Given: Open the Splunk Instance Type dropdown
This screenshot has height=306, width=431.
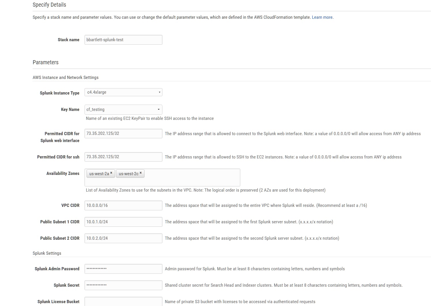Looking at the screenshot, I should point(123,92).
